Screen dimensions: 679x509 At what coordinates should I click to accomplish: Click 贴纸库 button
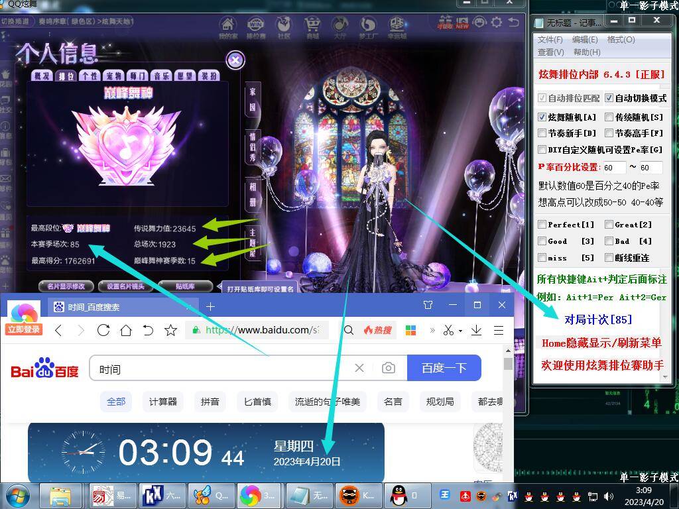pos(186,286)
